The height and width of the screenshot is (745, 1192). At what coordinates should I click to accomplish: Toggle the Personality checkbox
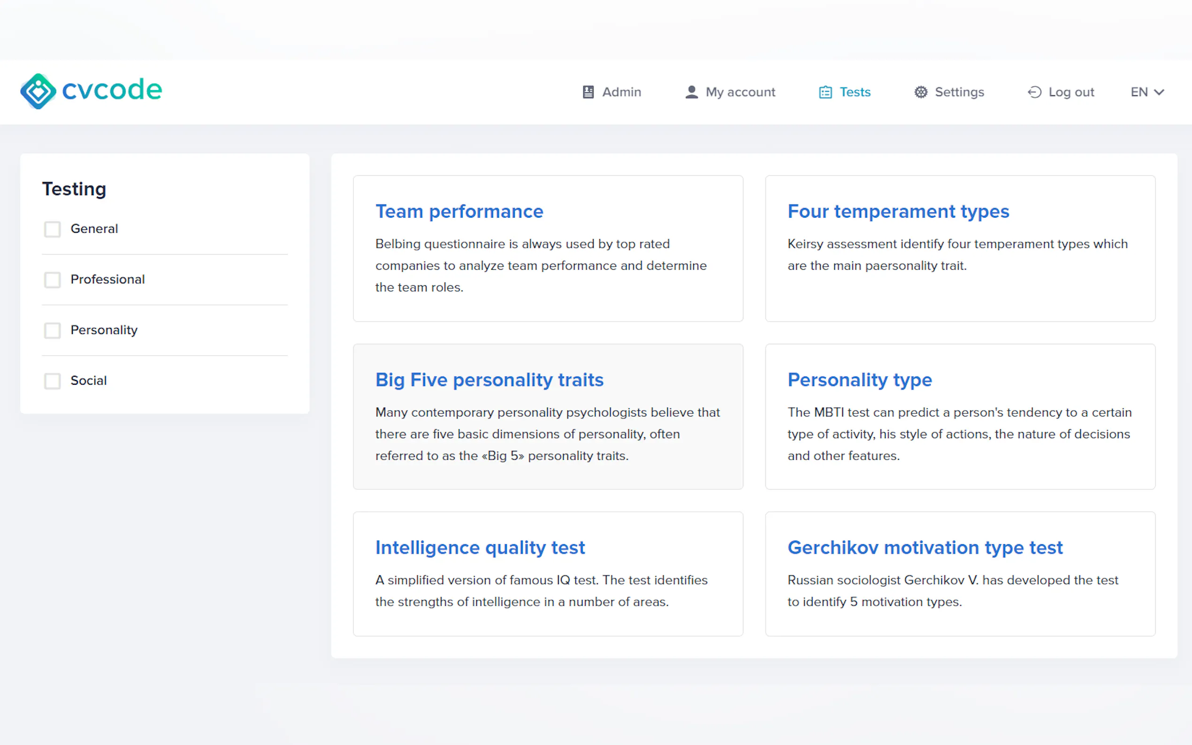pyautogui.click(x=52, y=330)
